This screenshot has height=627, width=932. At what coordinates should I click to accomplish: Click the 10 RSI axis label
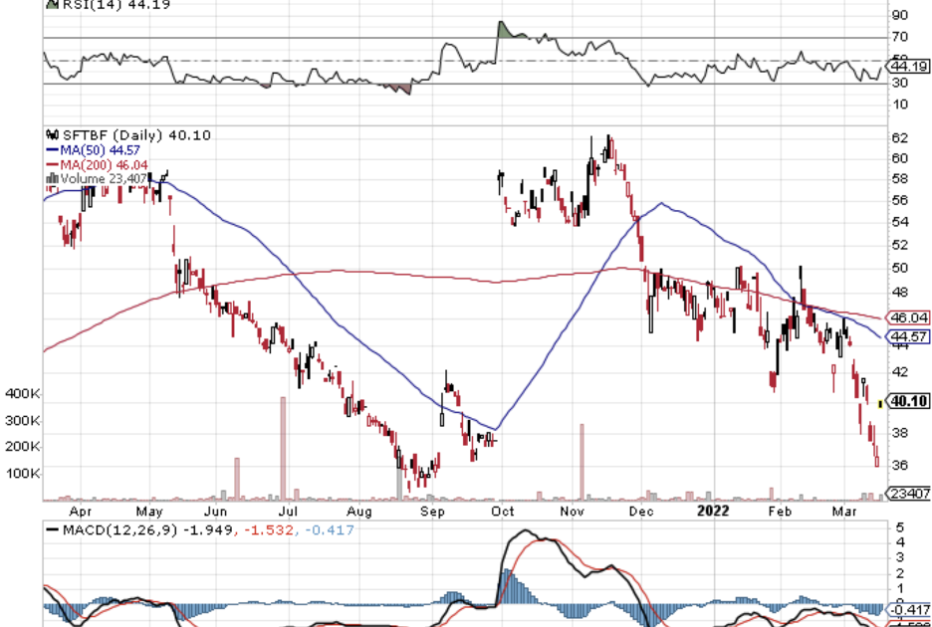[x=900, y=104]
